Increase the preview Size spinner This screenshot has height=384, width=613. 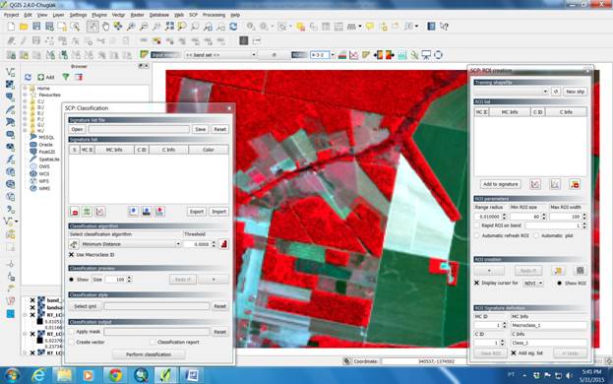(x=130, y=278)
